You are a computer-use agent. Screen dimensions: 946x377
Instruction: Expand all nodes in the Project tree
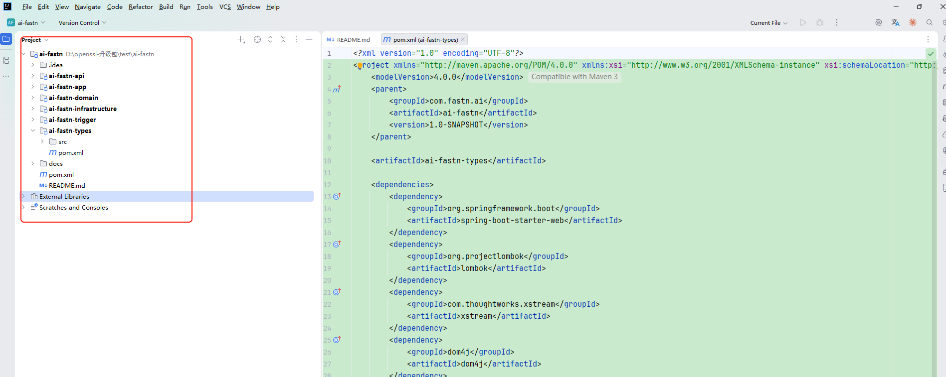click(270, 39)
